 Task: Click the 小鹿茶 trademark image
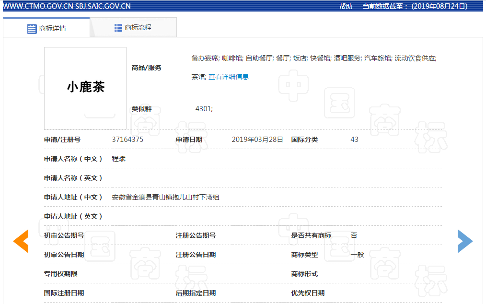85,88
